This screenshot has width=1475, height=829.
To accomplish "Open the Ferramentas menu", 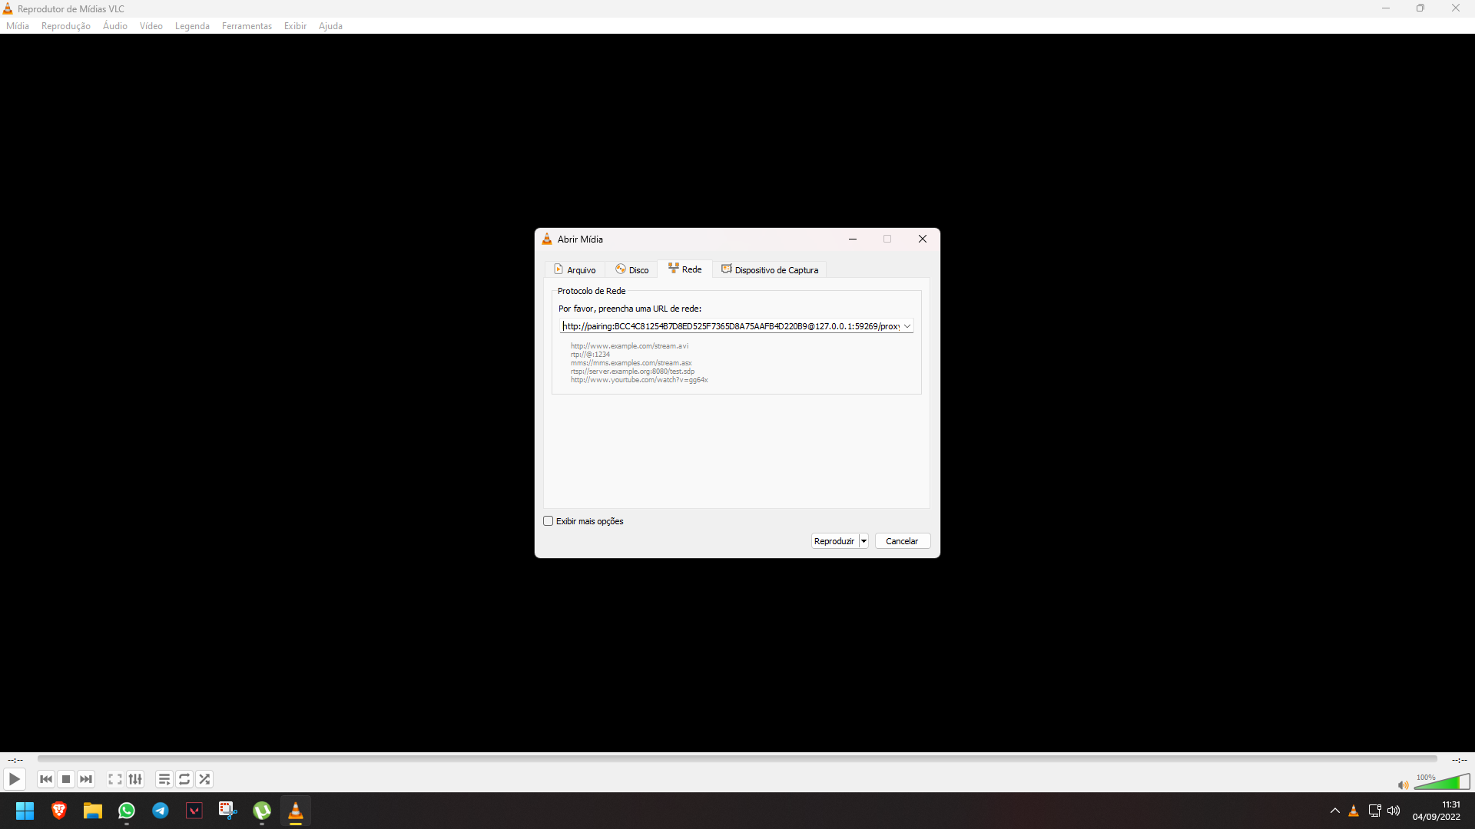I will (x=247, y=26).
